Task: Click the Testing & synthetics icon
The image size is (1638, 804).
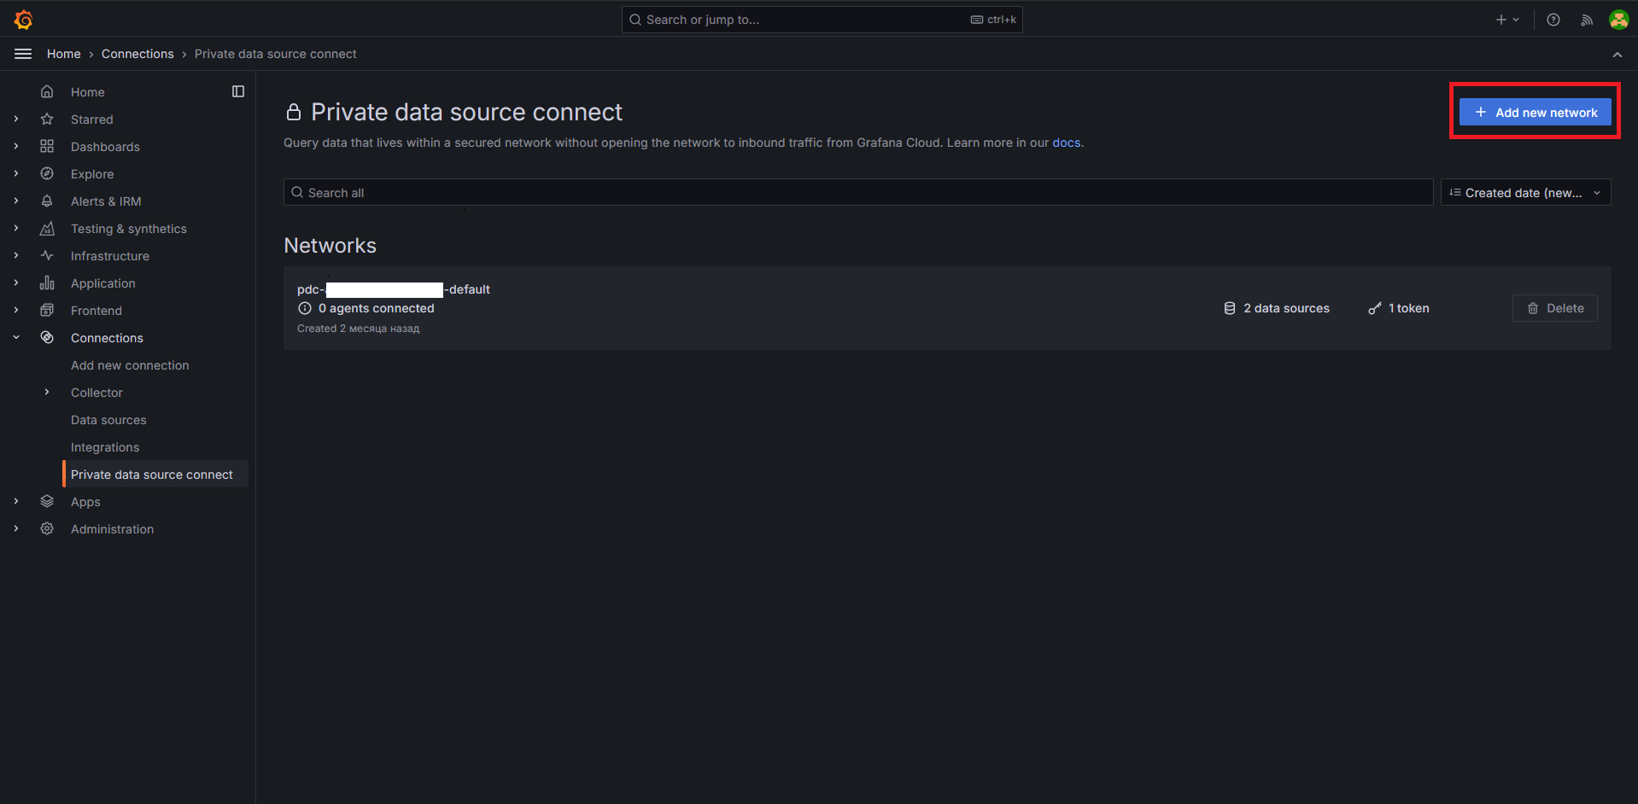Action: point(47,228)
